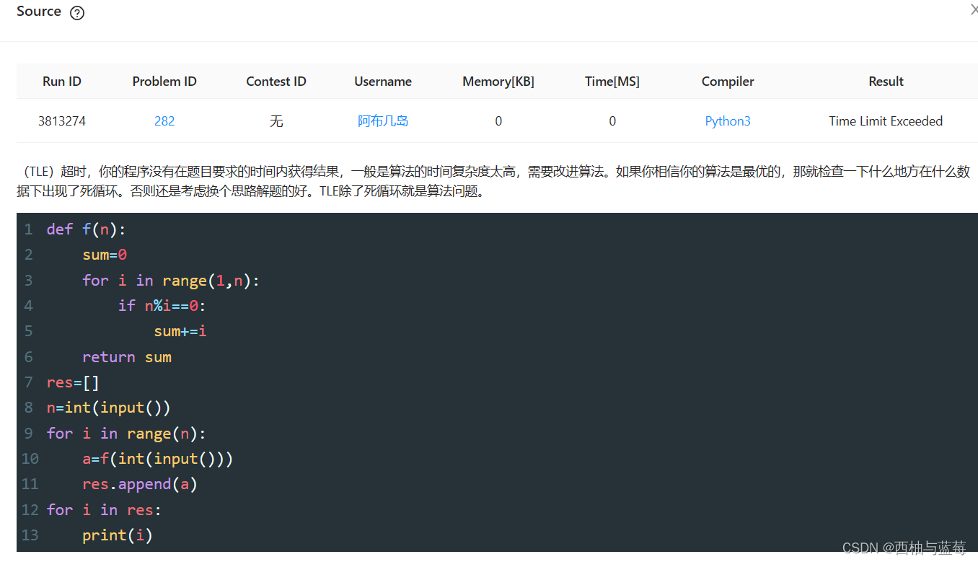Image resolution: width=978 pixels, height=562 pixels.
Task: Click code line 3 'for i in range(1,n):'
Action: 171,281
